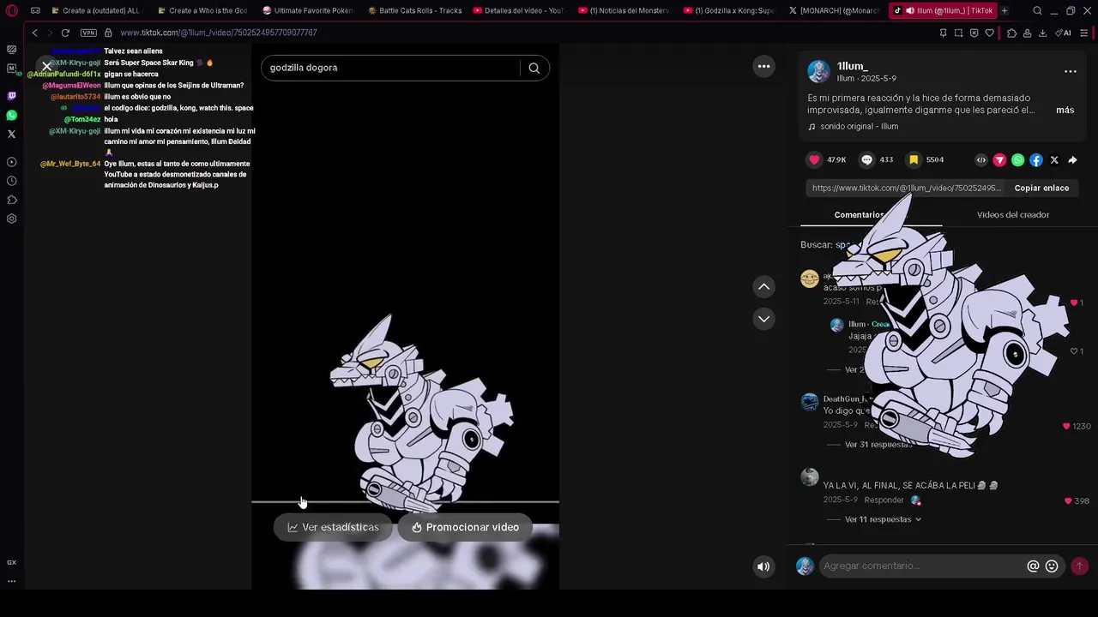1098x617 pixels.
Task: Share the video on Facebook
Action: (1036, 160)
